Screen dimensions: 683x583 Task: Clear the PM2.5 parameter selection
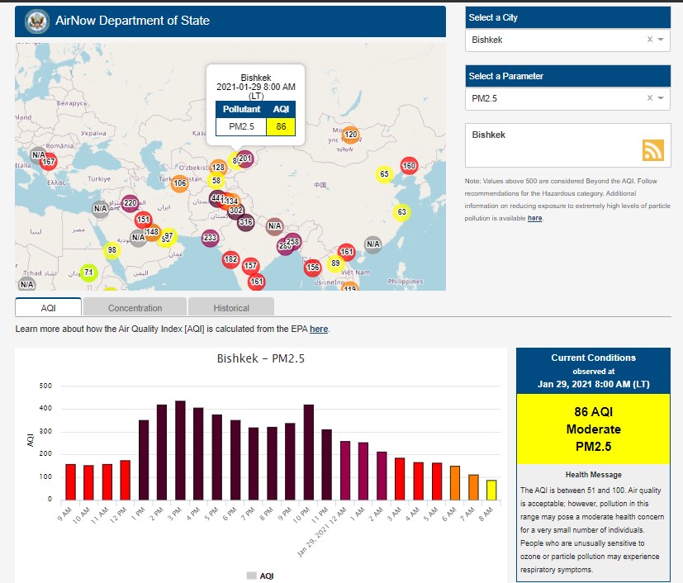[x=649, y=98]
